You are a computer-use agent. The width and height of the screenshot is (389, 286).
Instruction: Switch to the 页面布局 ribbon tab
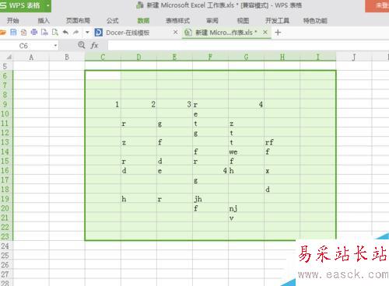click(x=78, y=20)
